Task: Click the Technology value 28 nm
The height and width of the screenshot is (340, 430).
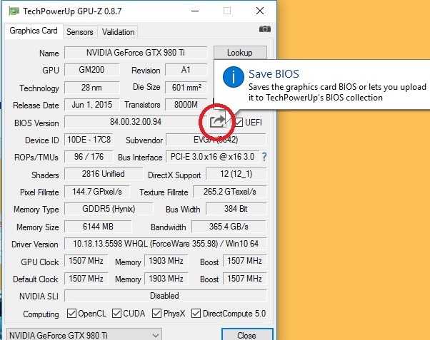Action: (91, 88)
